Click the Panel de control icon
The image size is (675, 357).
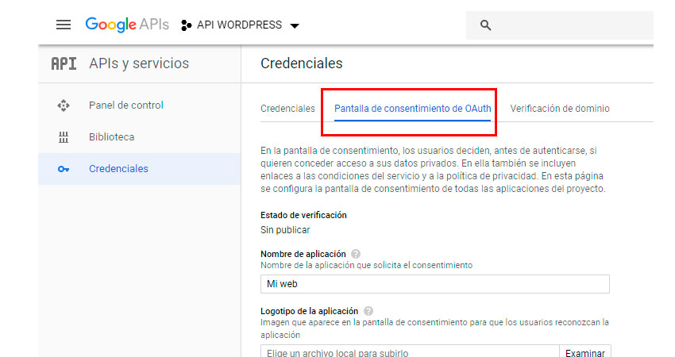pyautogui.click(x=64, y=106)
